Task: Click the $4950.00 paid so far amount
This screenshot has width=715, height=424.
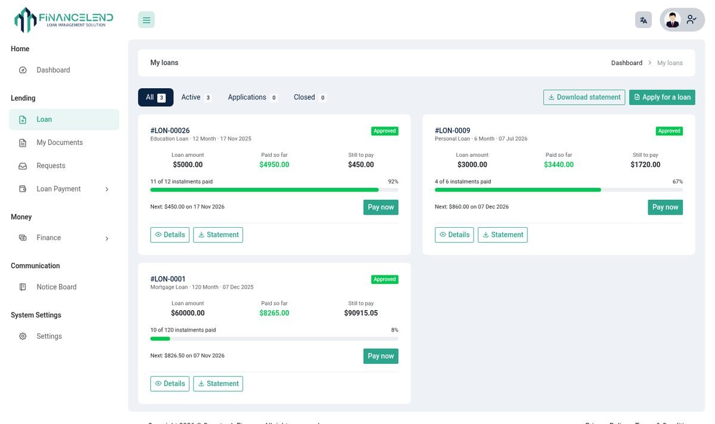Action: pyautogui.click(x=274, y=165)
